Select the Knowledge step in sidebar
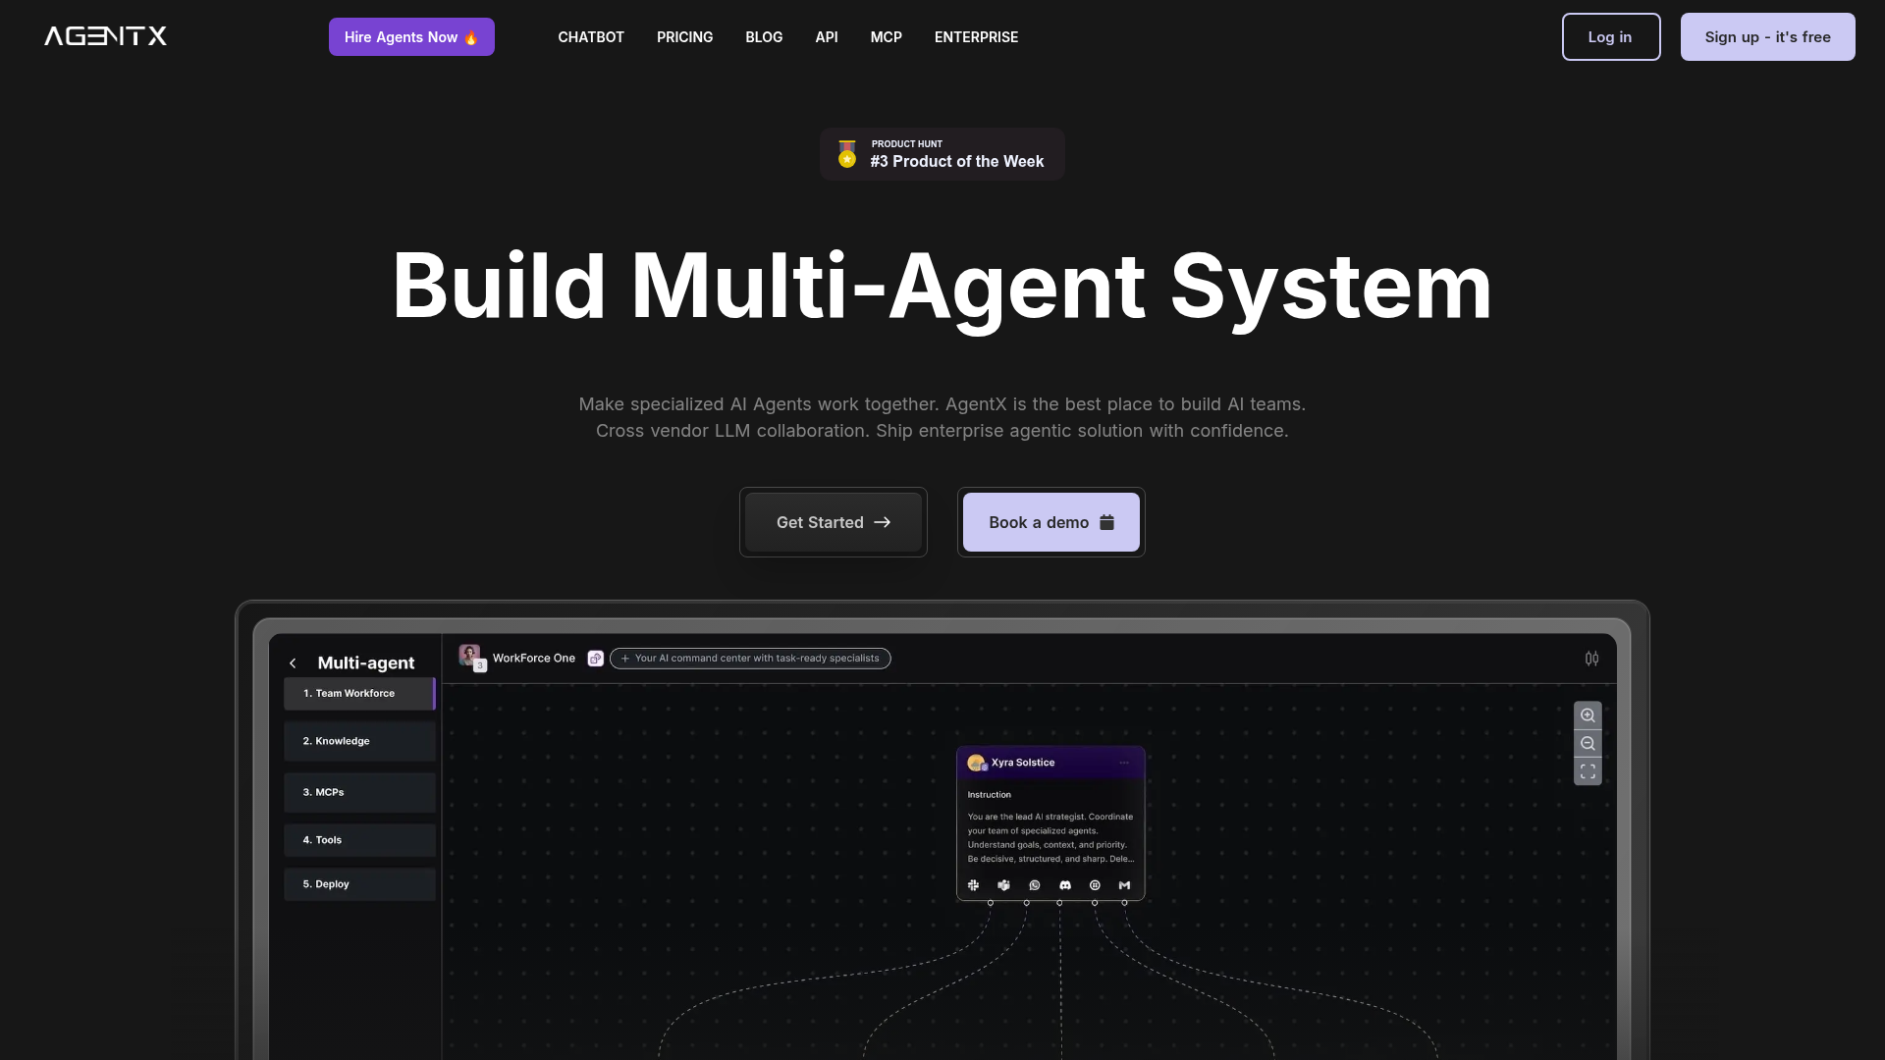The image size is (1885, 1060). [x=359, y=741]
